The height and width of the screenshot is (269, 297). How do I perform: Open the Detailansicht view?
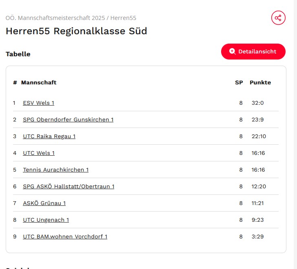coord(253,51)
